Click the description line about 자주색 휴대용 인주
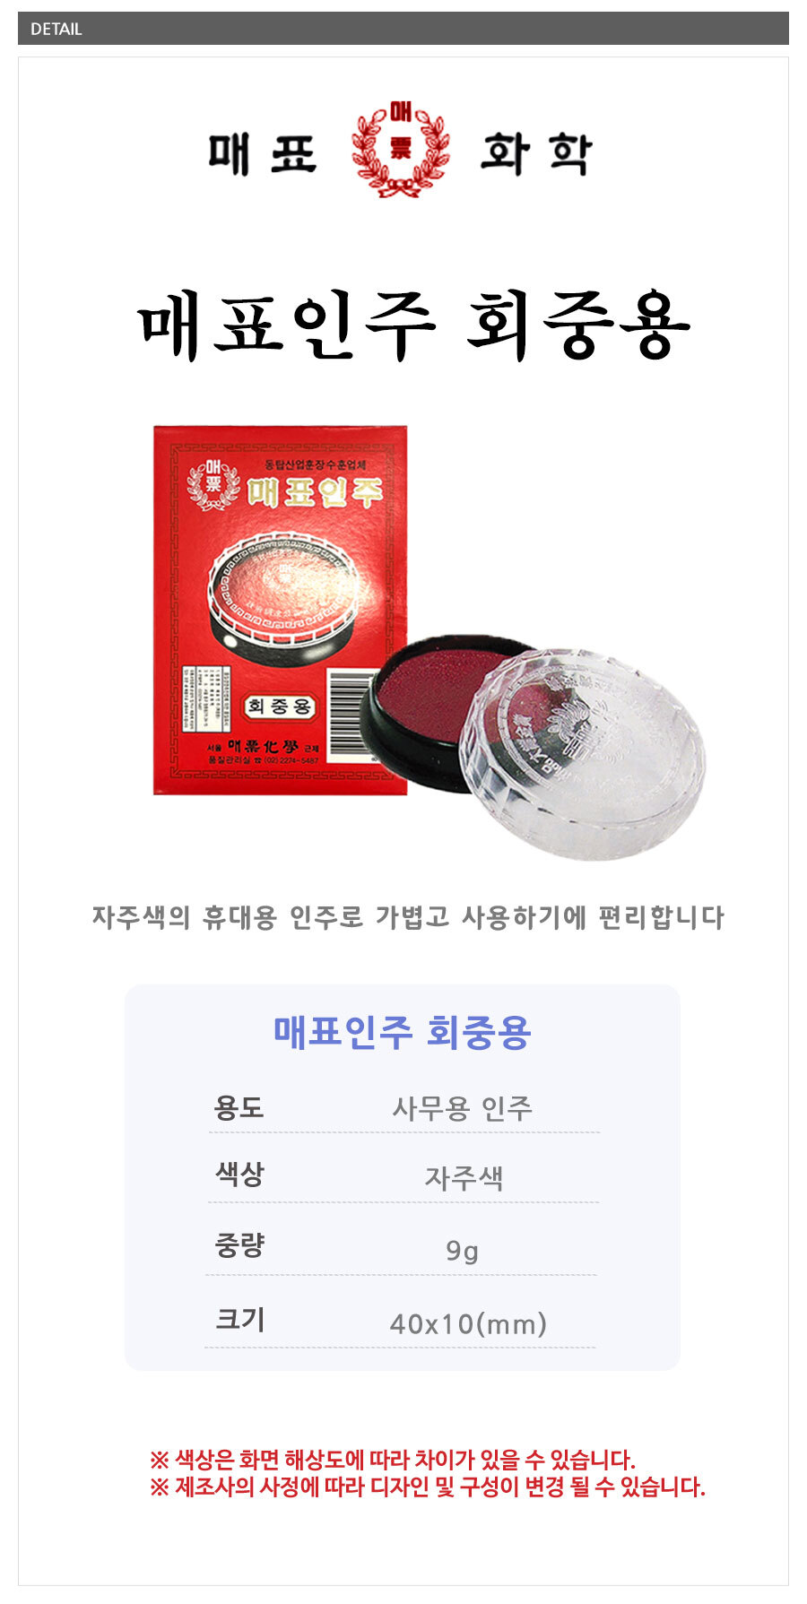Screen dimensions: 807x1604 (x=408, y=917)
